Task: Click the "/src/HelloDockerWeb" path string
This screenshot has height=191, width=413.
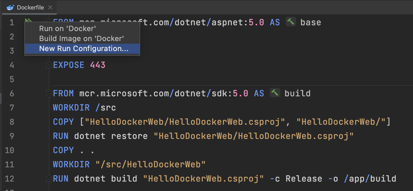Action: click(150, 164)
